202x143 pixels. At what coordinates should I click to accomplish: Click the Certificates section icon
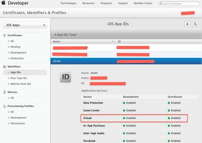coord(5,35)
